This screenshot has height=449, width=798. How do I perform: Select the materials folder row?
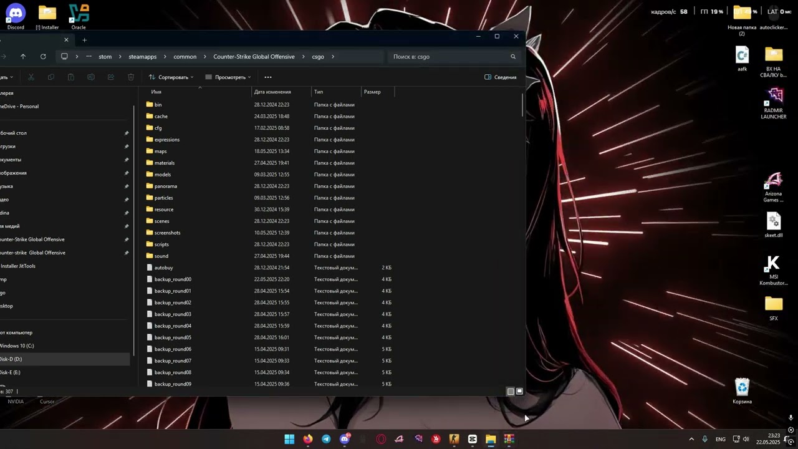click(271, 163)
